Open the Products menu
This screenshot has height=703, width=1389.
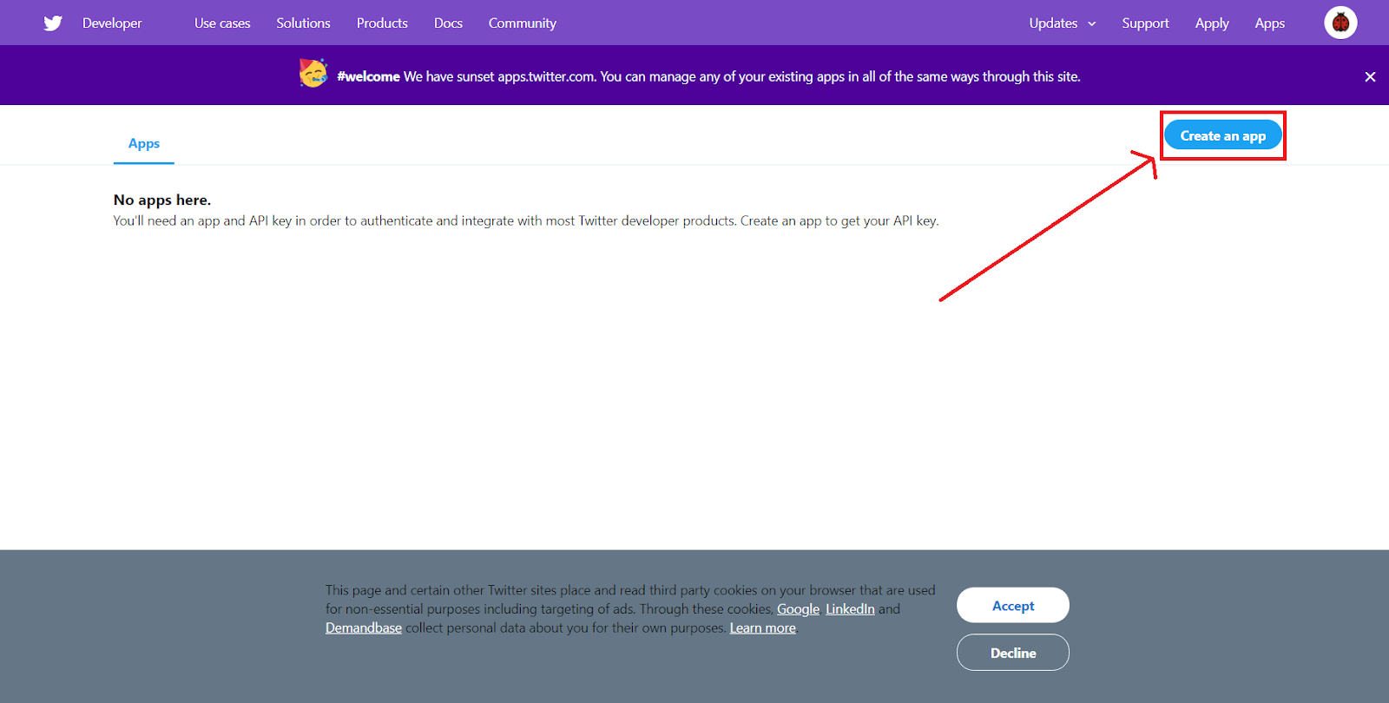coord(382,23)
